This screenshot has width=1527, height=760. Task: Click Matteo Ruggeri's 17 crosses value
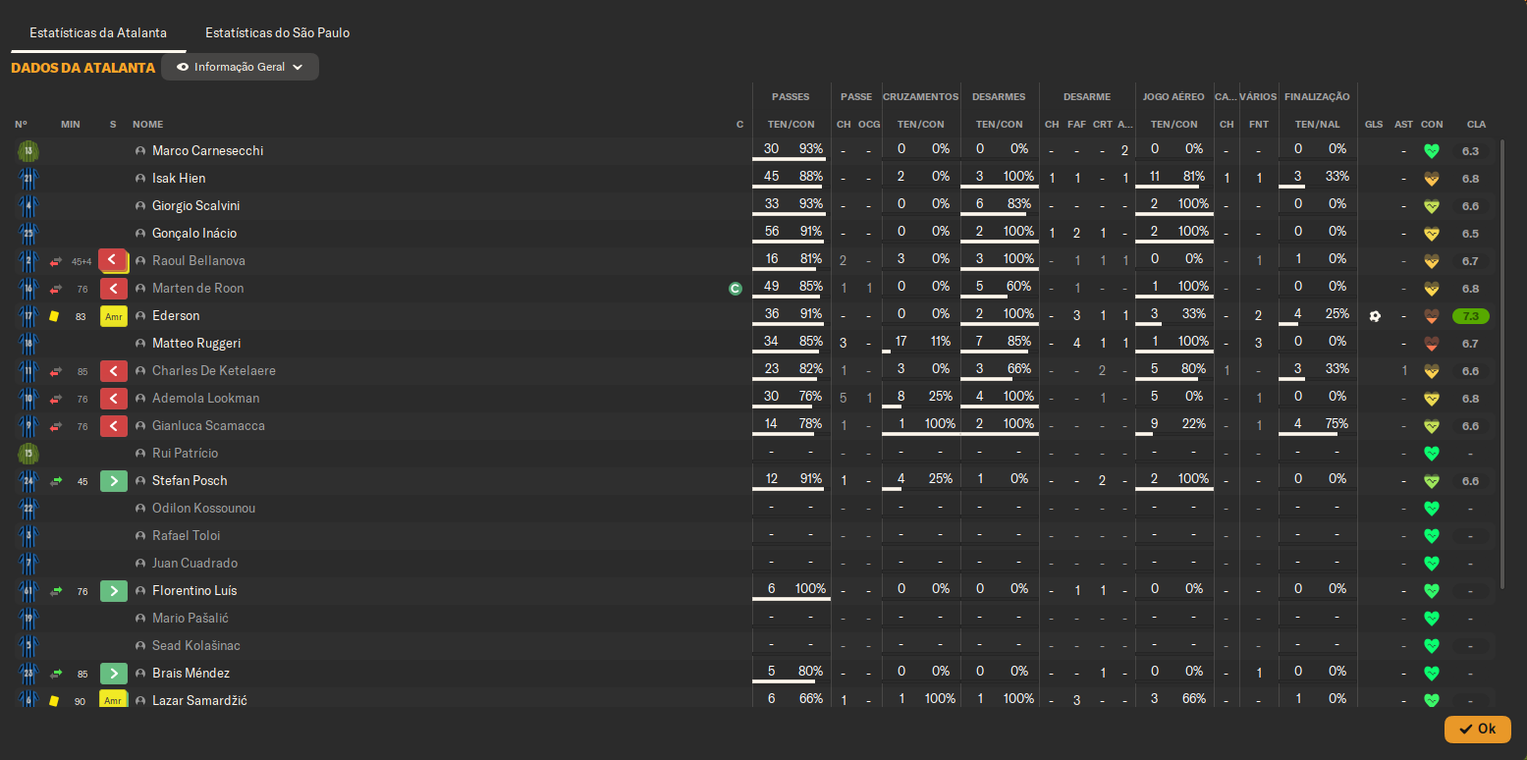click(x=901, y=342)
